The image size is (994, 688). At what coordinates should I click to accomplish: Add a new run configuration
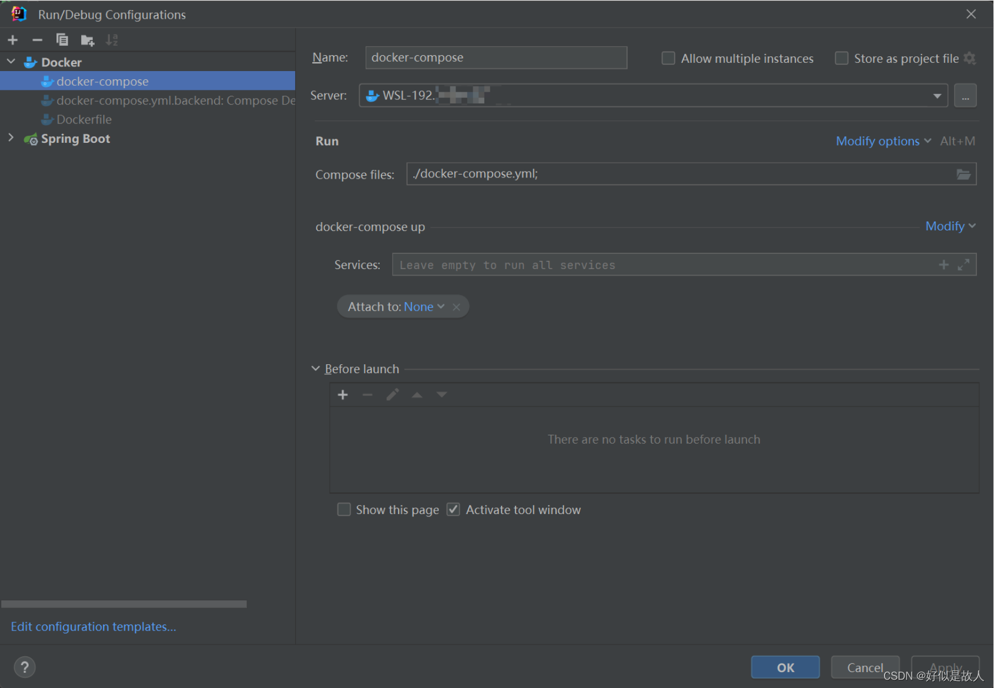pos(12,39)
